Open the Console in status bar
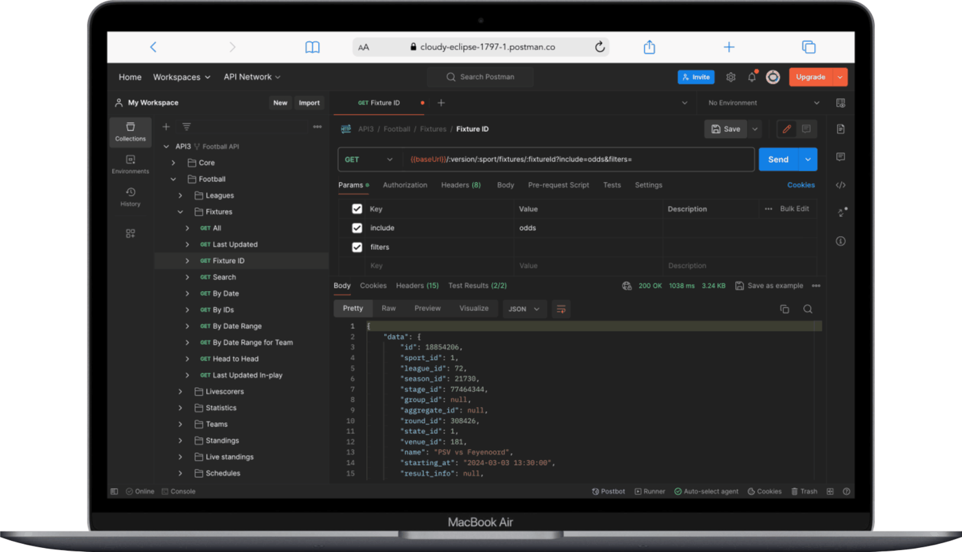Image resolution: width=962 pixels, height=552 pixels. tap(179, 492)
